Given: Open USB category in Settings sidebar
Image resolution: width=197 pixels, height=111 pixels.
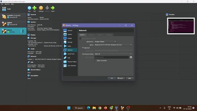Looking at the screenshot, I should click(x=70, y=58).
